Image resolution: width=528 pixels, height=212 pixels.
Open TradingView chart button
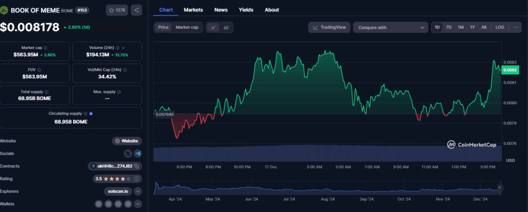click(x=329, y=27)
